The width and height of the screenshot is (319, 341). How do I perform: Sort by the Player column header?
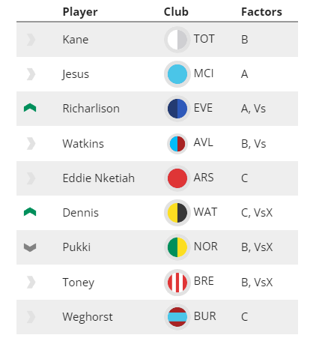[80, 12]
